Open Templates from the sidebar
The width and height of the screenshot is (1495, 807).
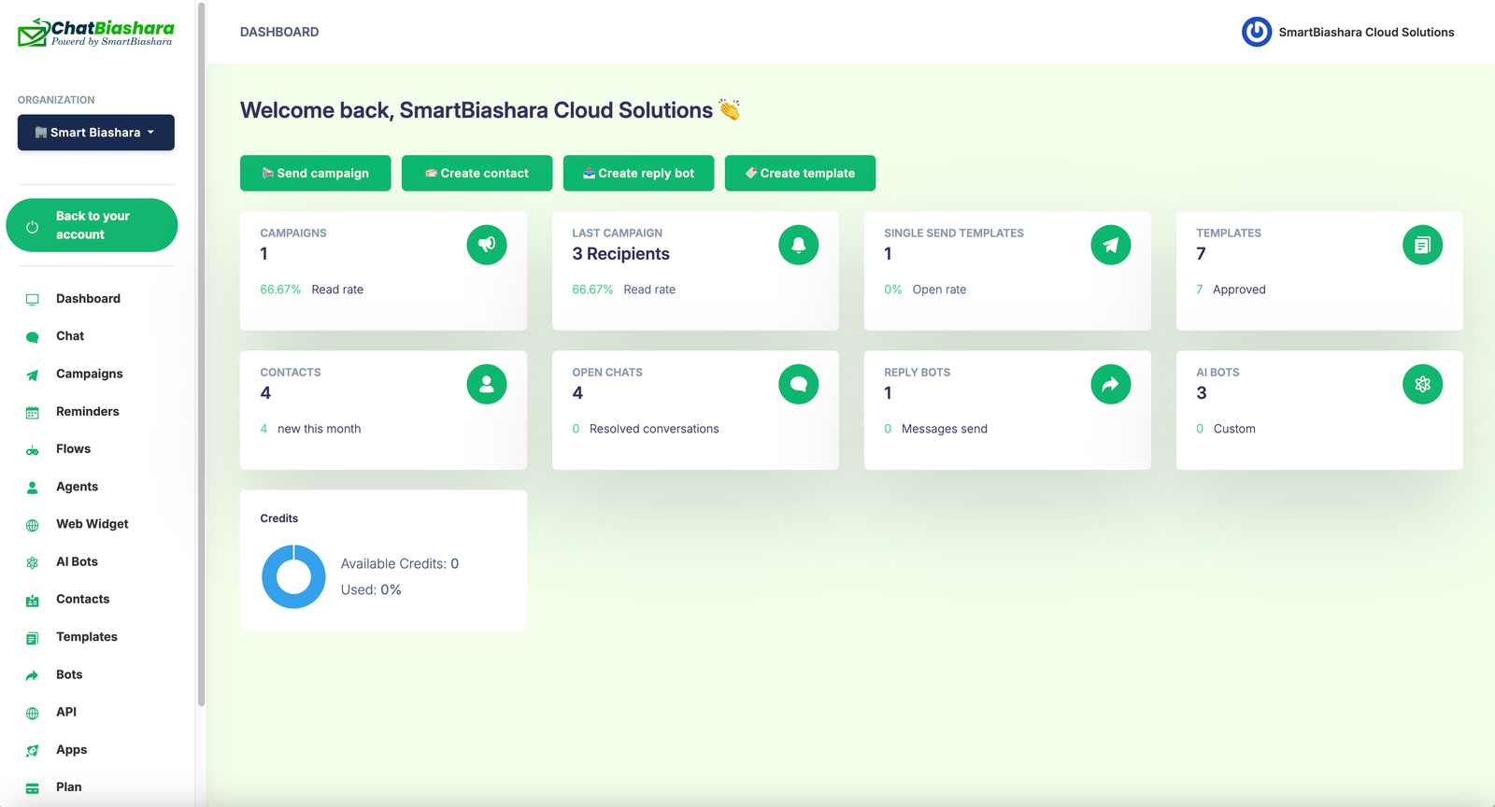(x=87, y=637)
